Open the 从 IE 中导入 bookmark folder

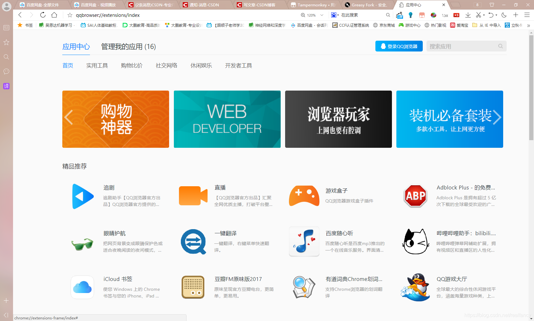486,25
